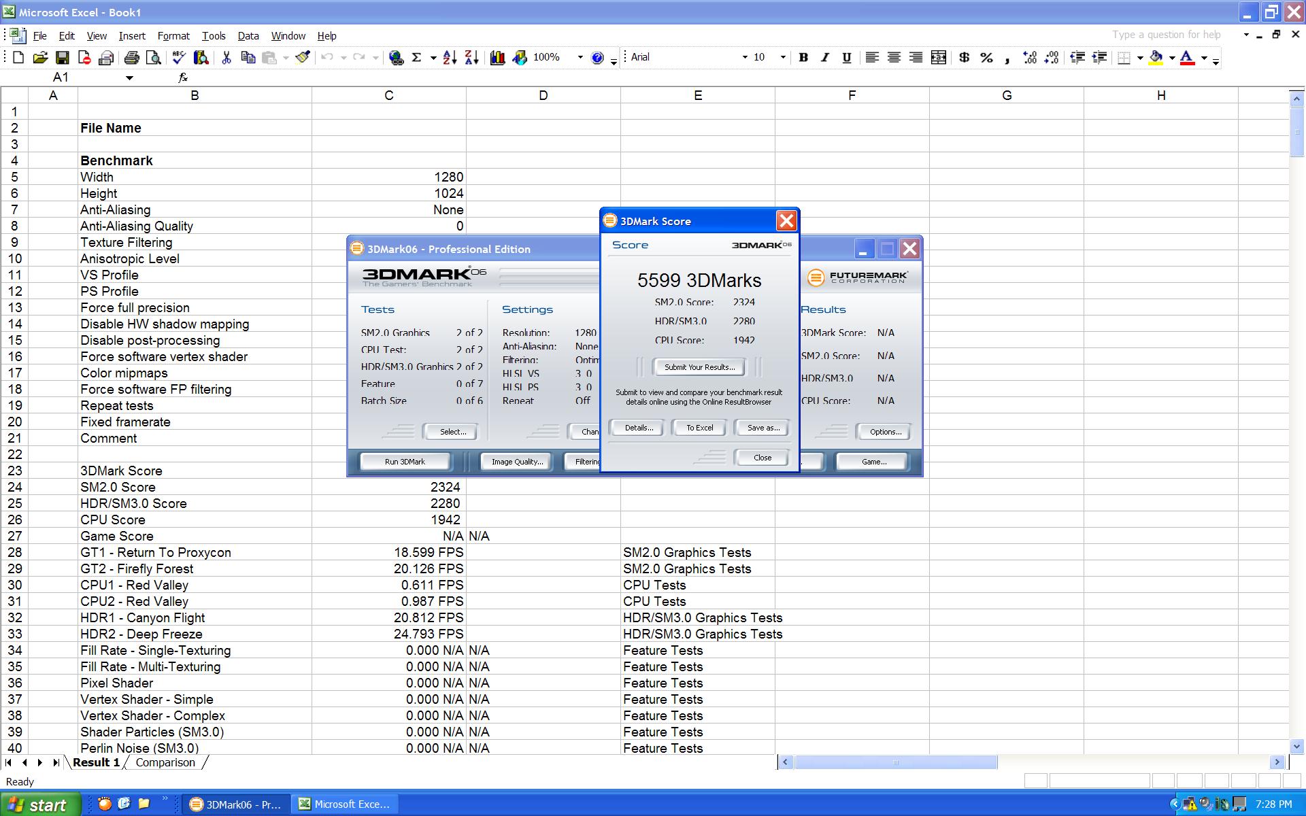
Task: Center text in the cell
Action: coord(894,58)
